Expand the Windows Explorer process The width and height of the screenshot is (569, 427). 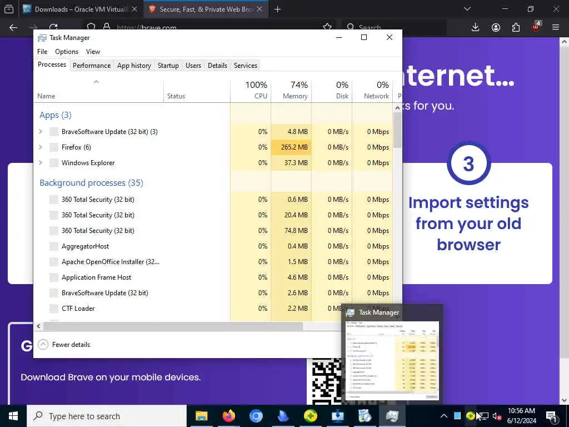point(41,163)
